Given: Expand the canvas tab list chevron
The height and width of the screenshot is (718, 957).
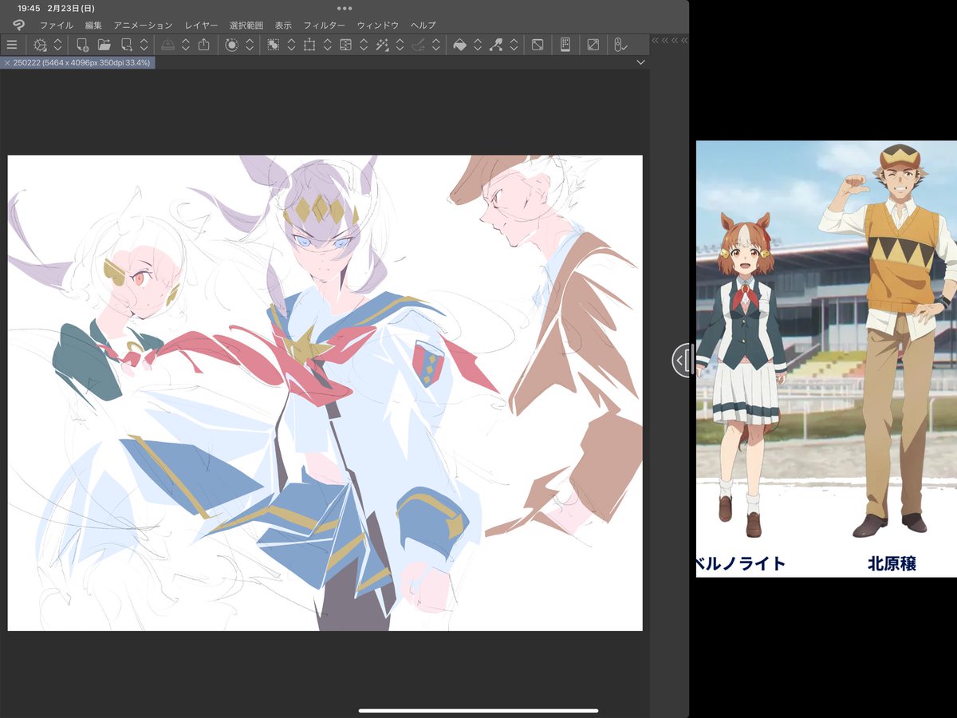Looking at the screenshot, I should point(641,62).
